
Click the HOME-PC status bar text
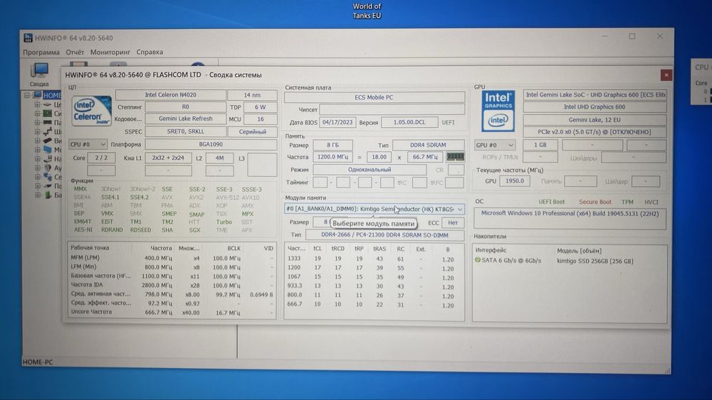[38, 362]
